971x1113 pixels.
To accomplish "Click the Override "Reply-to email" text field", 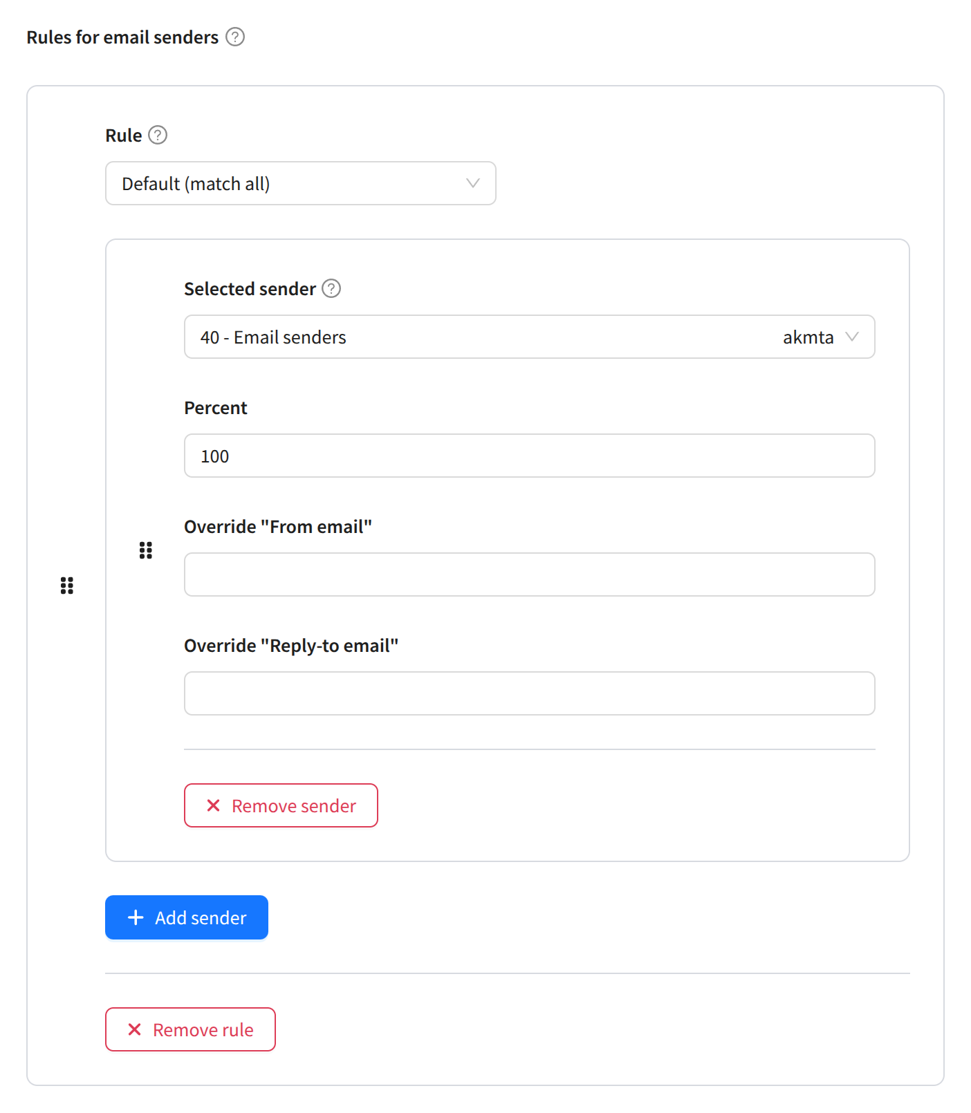I will [529, 693].
